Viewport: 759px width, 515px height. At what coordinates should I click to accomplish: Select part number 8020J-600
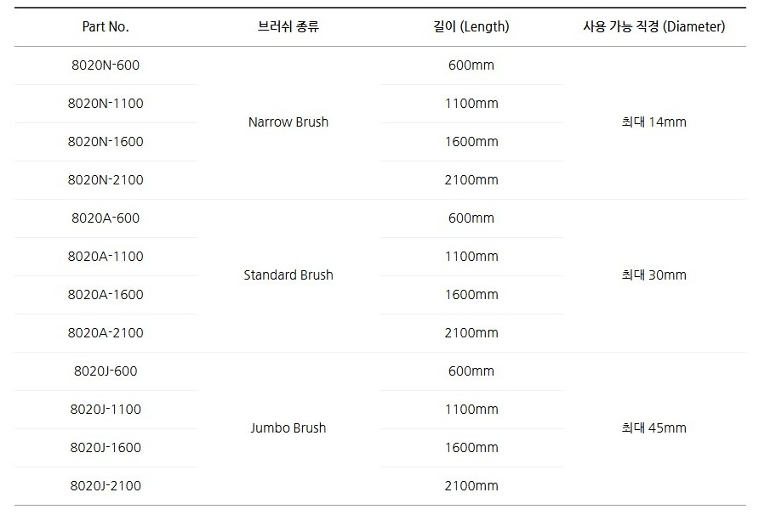[106, 371]
